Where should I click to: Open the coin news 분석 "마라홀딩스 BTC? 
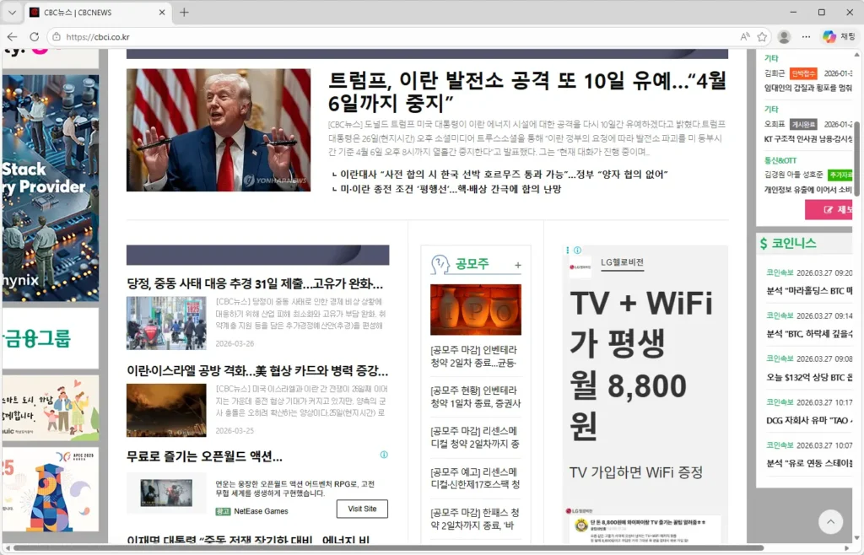pyautogui.click(x=809, y=291)
